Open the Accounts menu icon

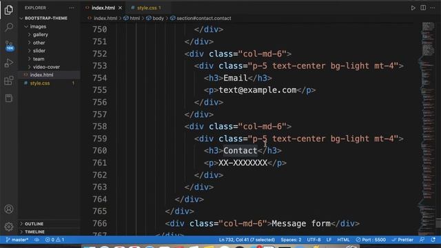pos(9,209)
